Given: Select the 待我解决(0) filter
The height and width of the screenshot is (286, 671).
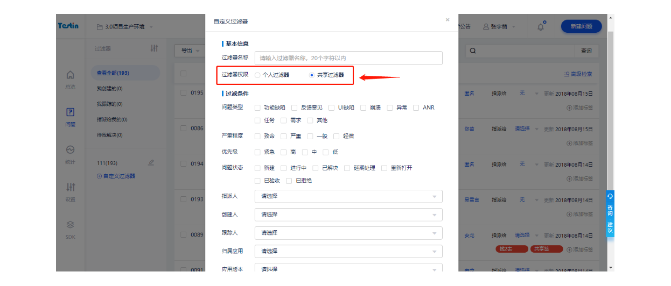Looking at the screenshot, I should tap(110, 135).
